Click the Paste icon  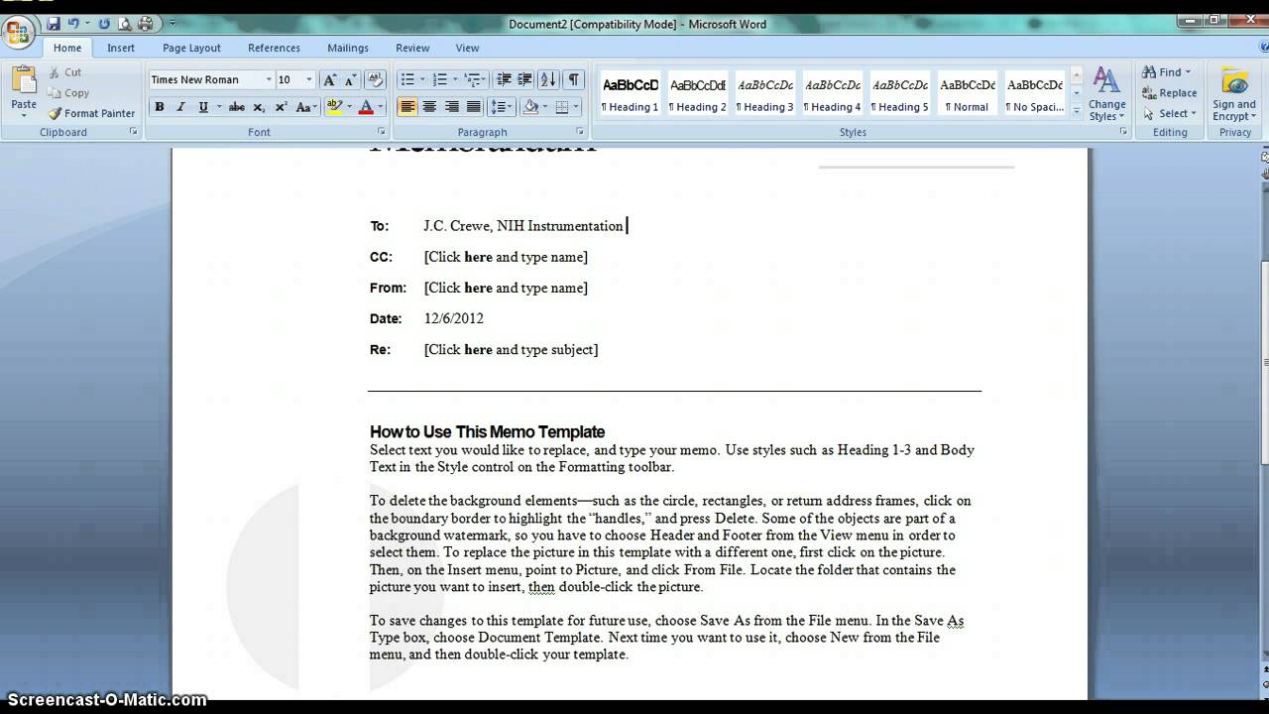tap(24, 81)
